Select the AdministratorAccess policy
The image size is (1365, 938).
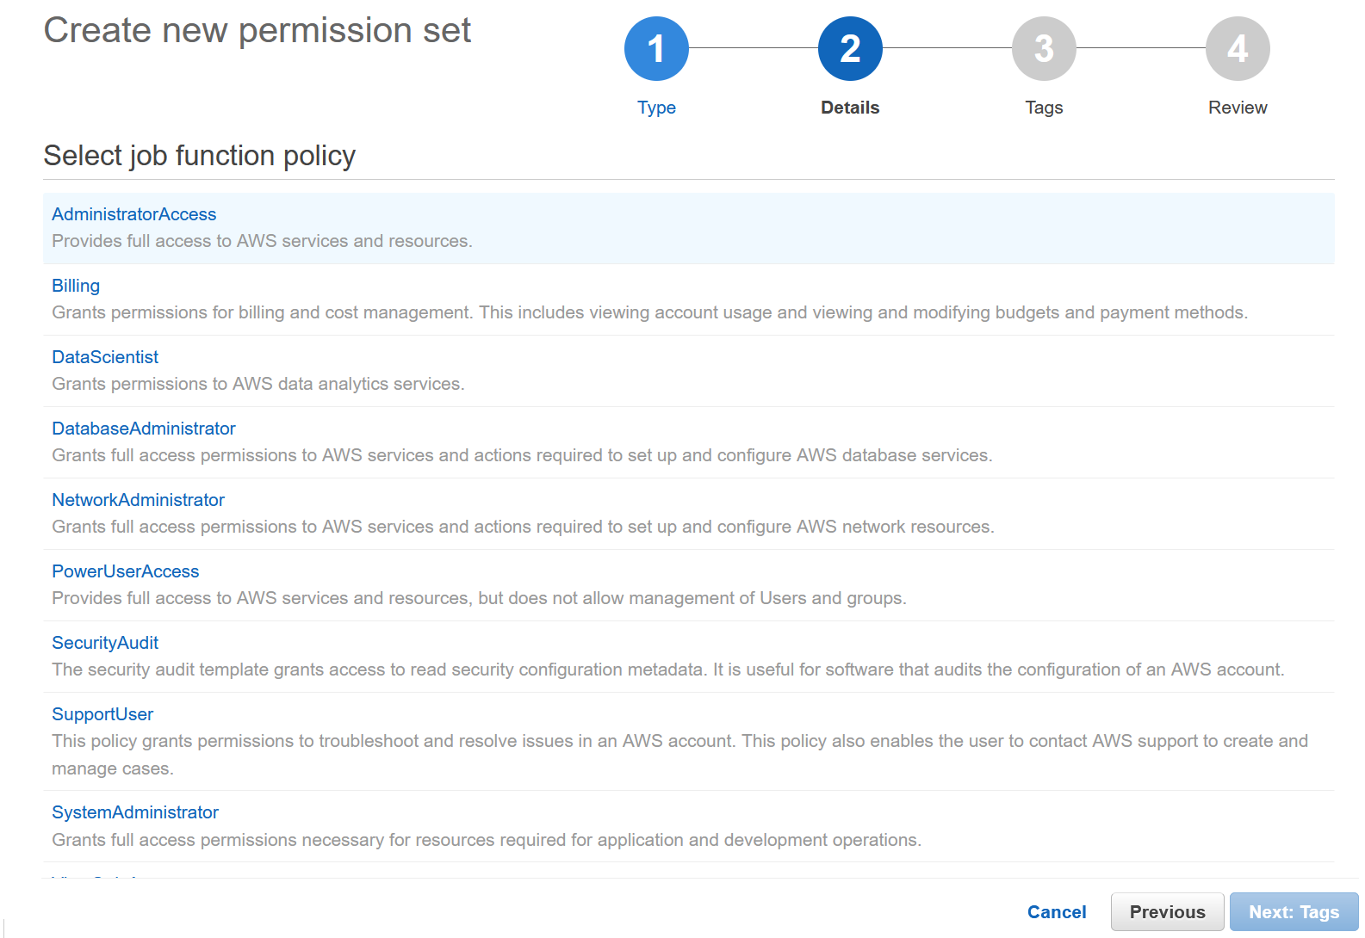133,214
